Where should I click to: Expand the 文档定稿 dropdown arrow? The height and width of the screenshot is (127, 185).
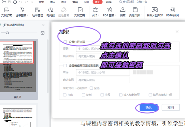[x=86, y=15]
